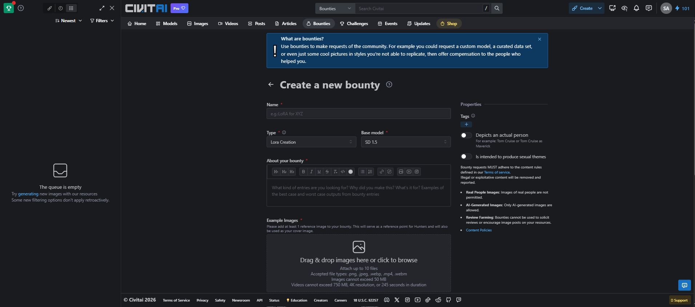
Task: Click the bounty Name input field
Action: click(x=359, y=113)
